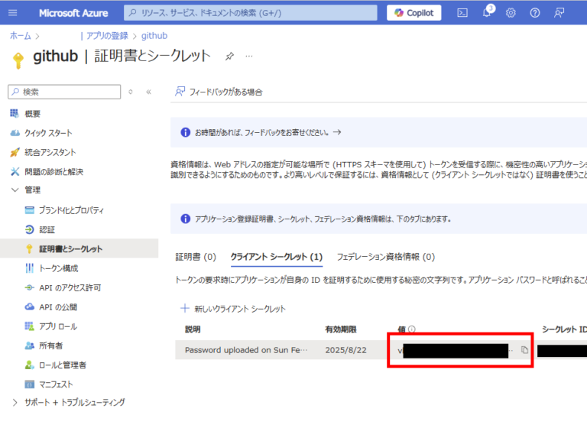Pin the github blade with pin icon

coord(229,57)
